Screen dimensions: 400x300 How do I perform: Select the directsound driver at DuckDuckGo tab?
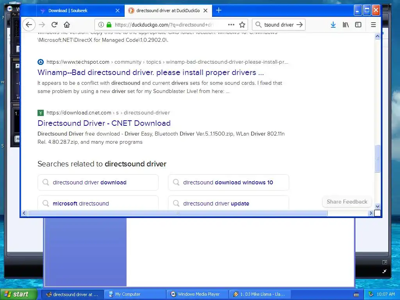coord(168,11)
